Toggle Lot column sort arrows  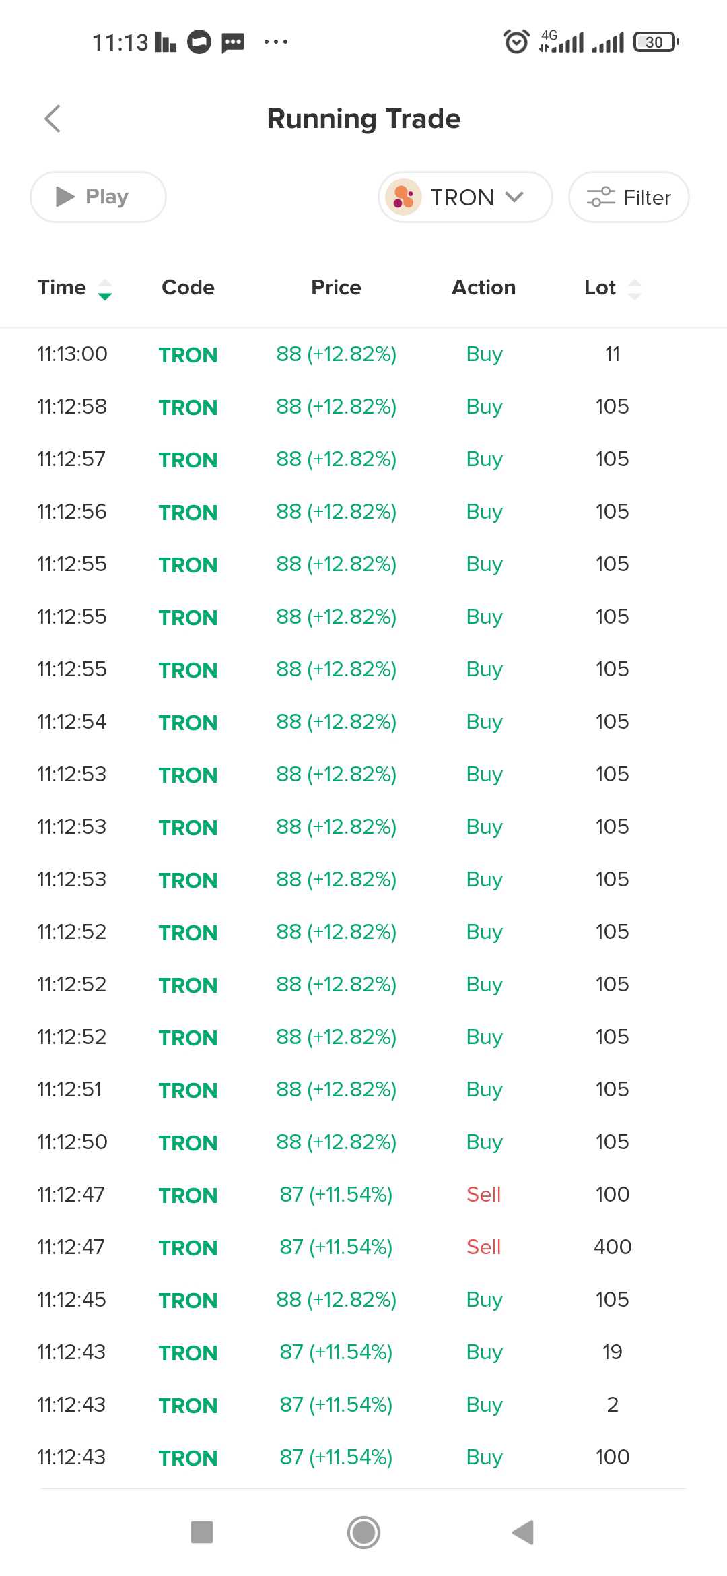pos(634,289)
